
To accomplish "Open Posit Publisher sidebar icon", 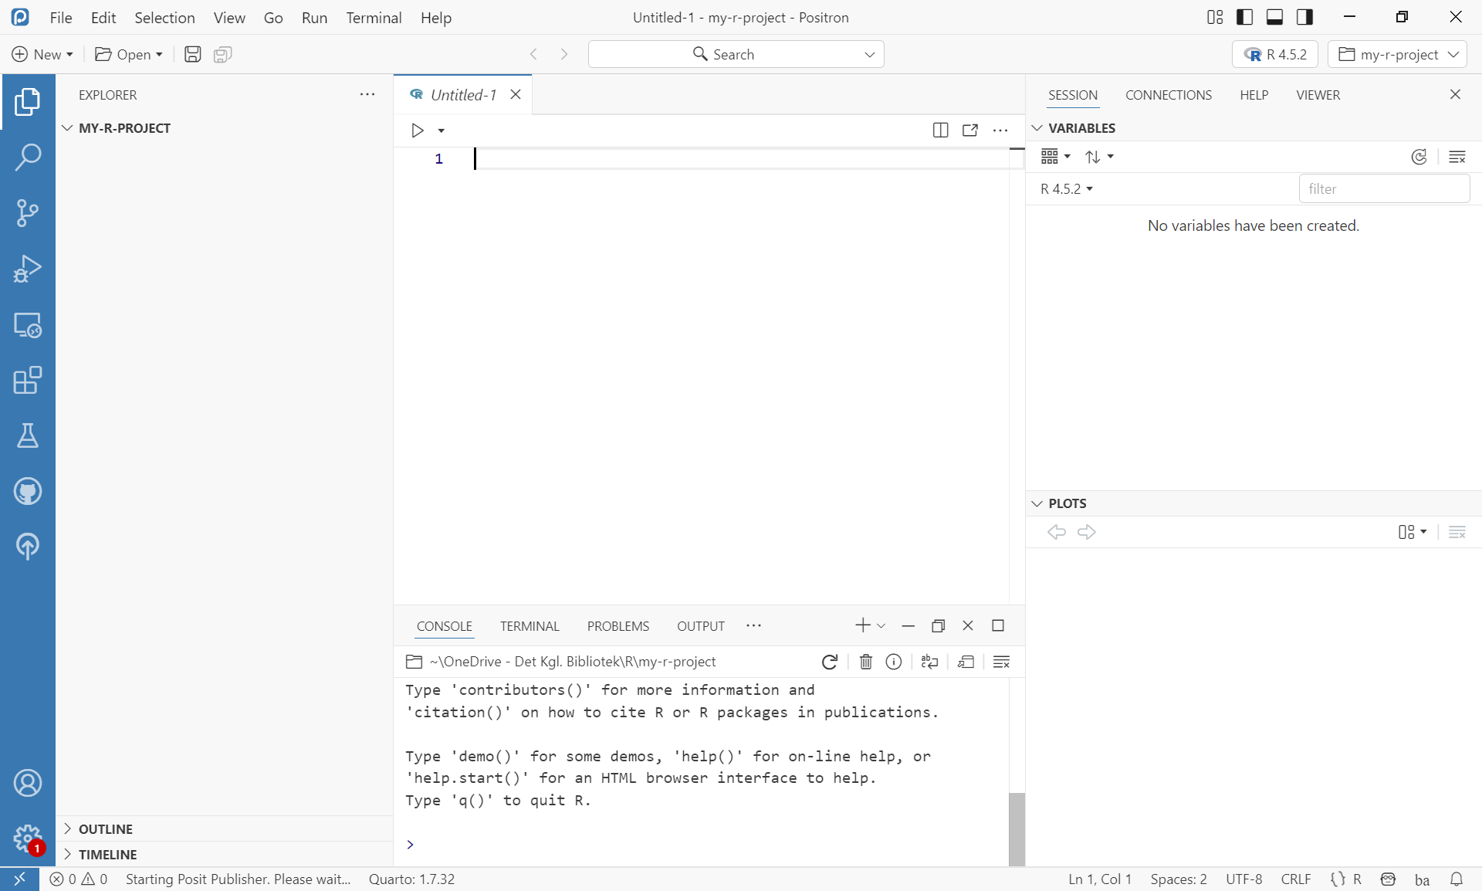I will click(x=27, y=547).
